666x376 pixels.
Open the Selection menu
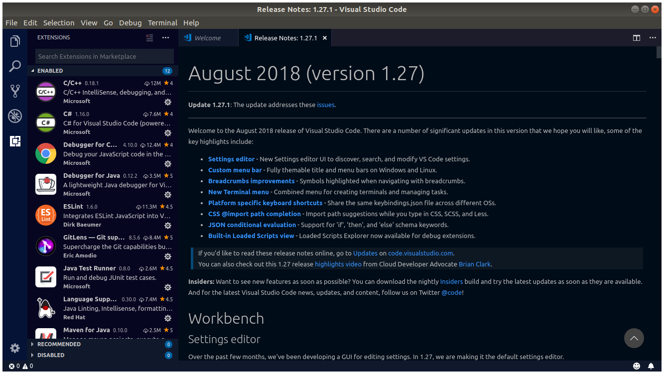(59, 23)
